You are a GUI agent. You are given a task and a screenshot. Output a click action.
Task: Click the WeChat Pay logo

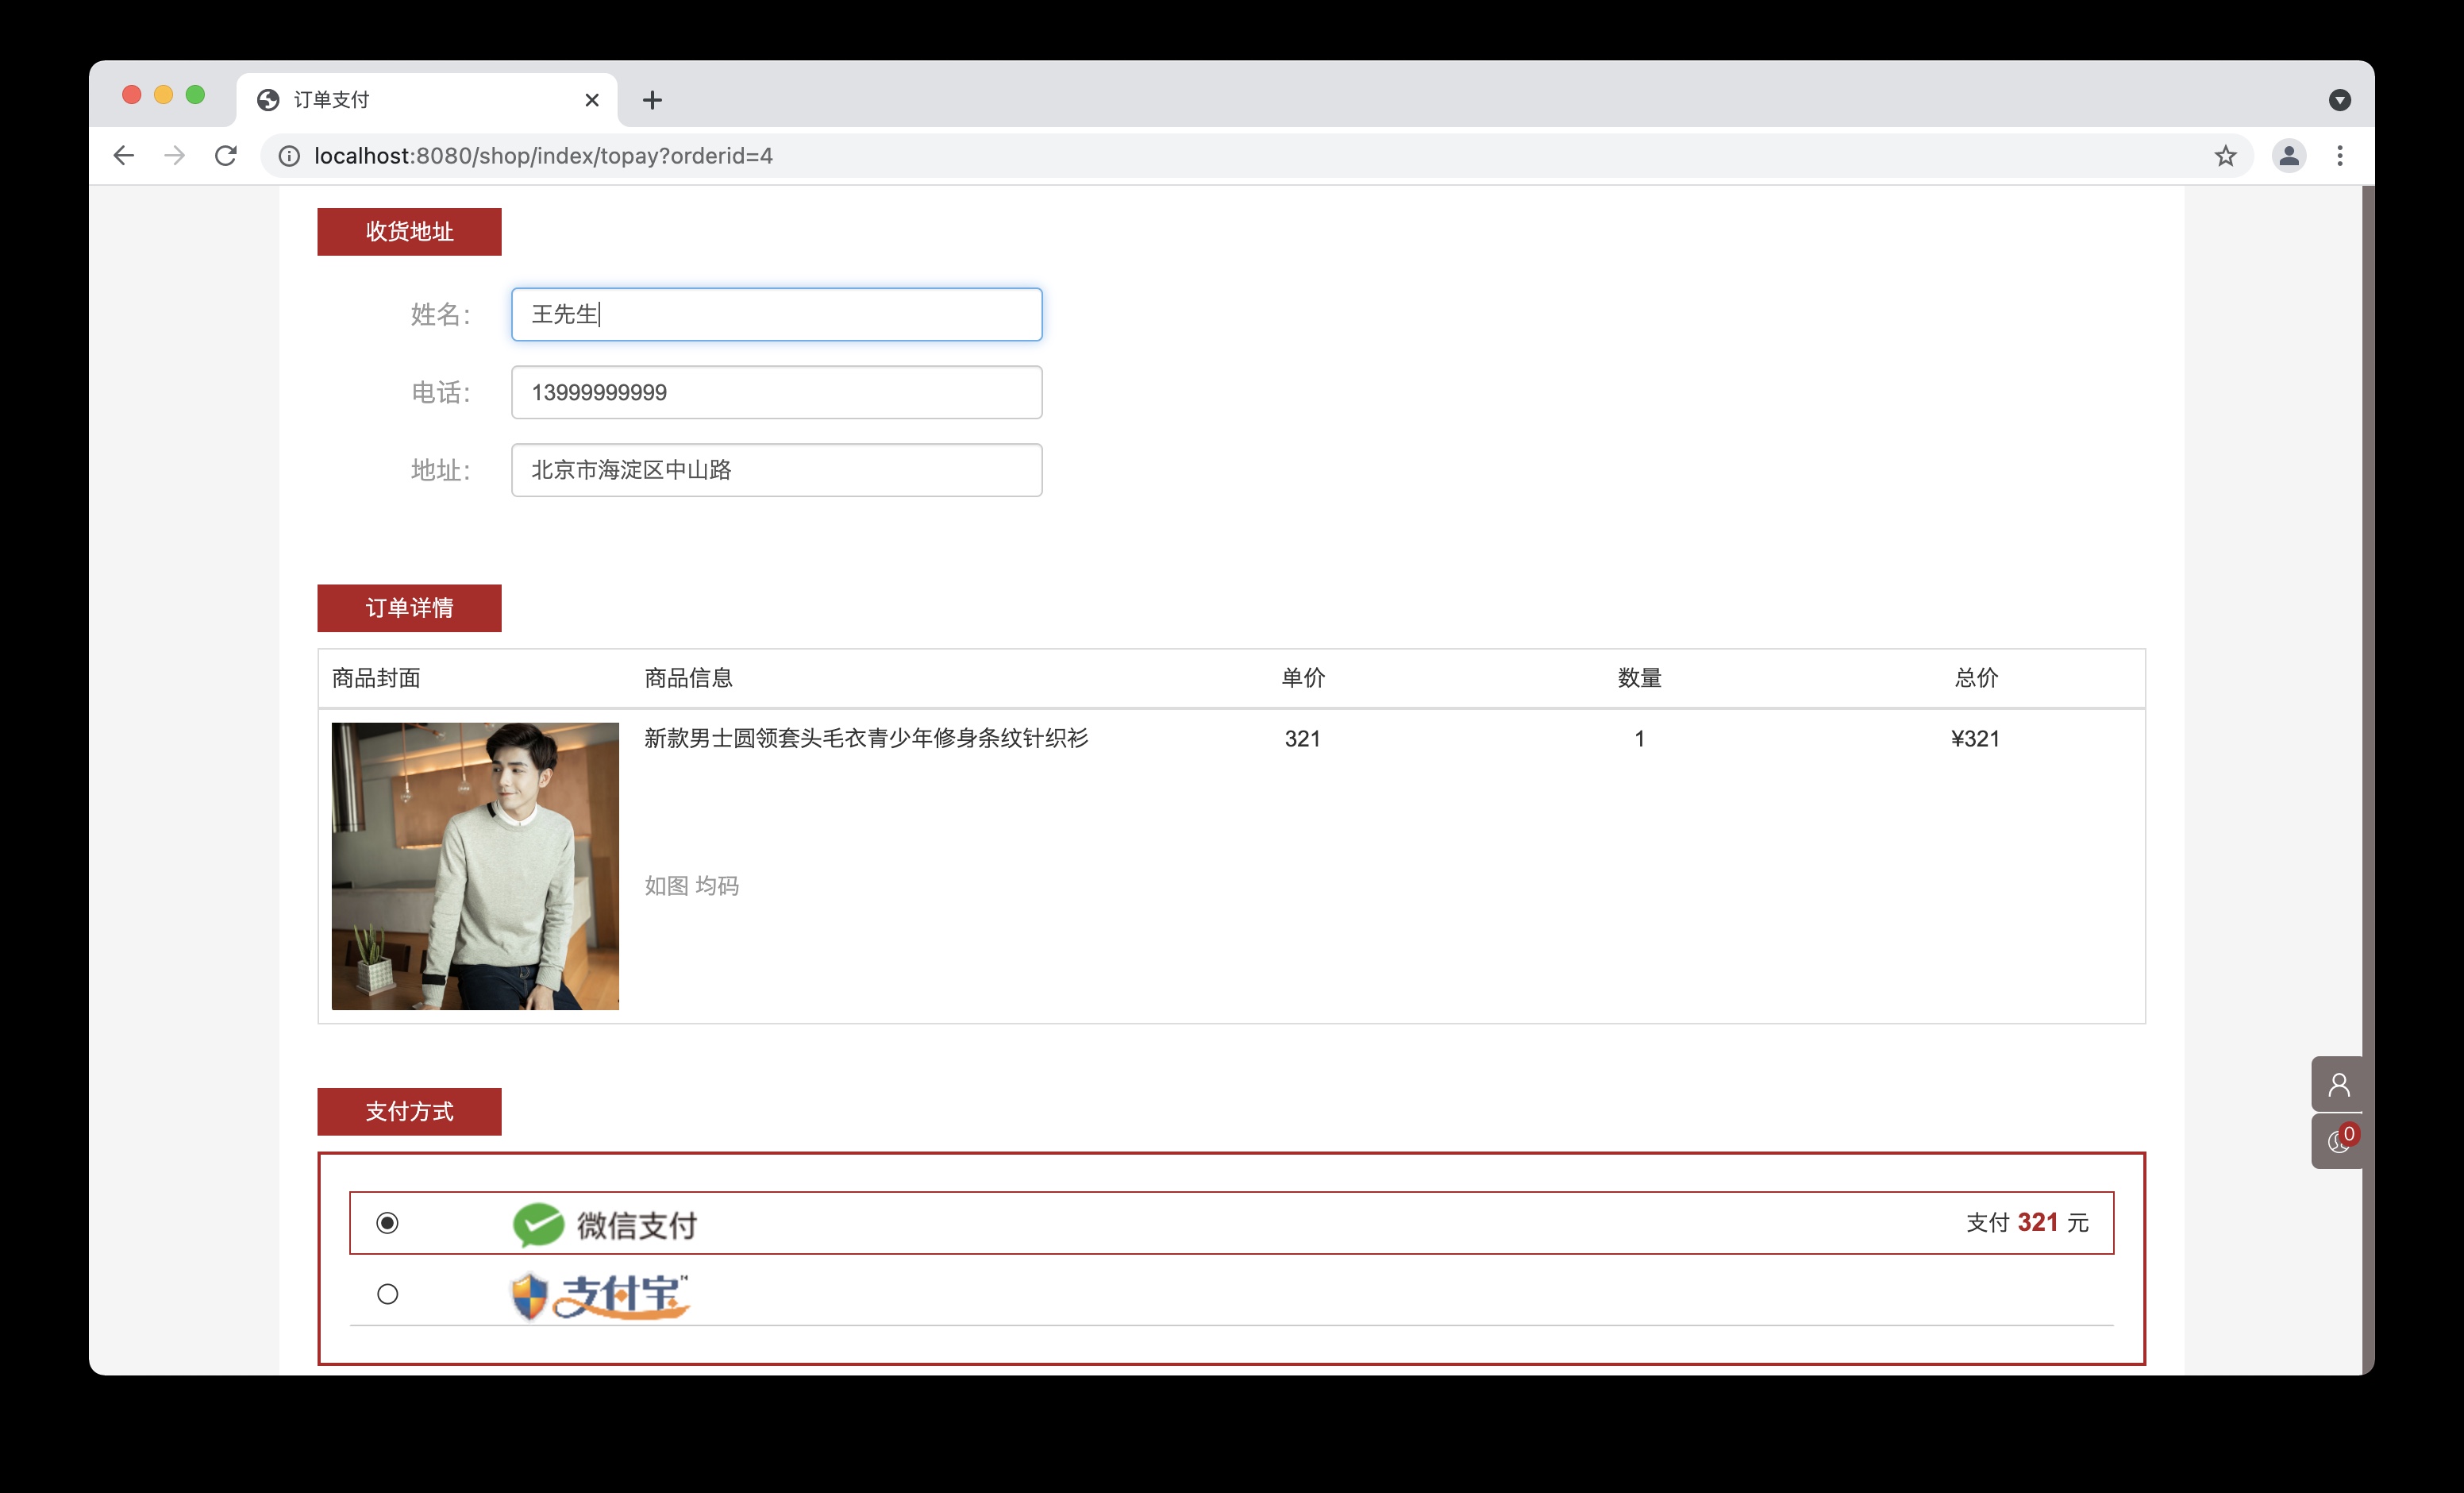(604, 1224)
